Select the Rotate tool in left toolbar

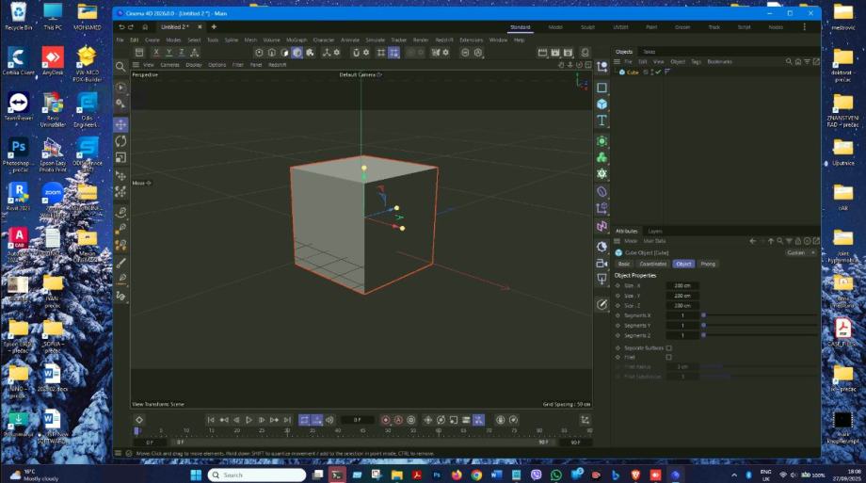click(120, 141)
